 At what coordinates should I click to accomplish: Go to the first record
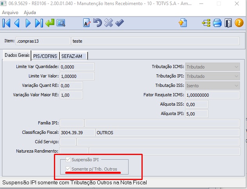[7, 23]
